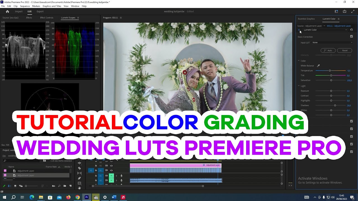Pick white balance with the eyedropper
Image resolution: width=358 pixels, height=201 pixels.
tap(318, 66)
